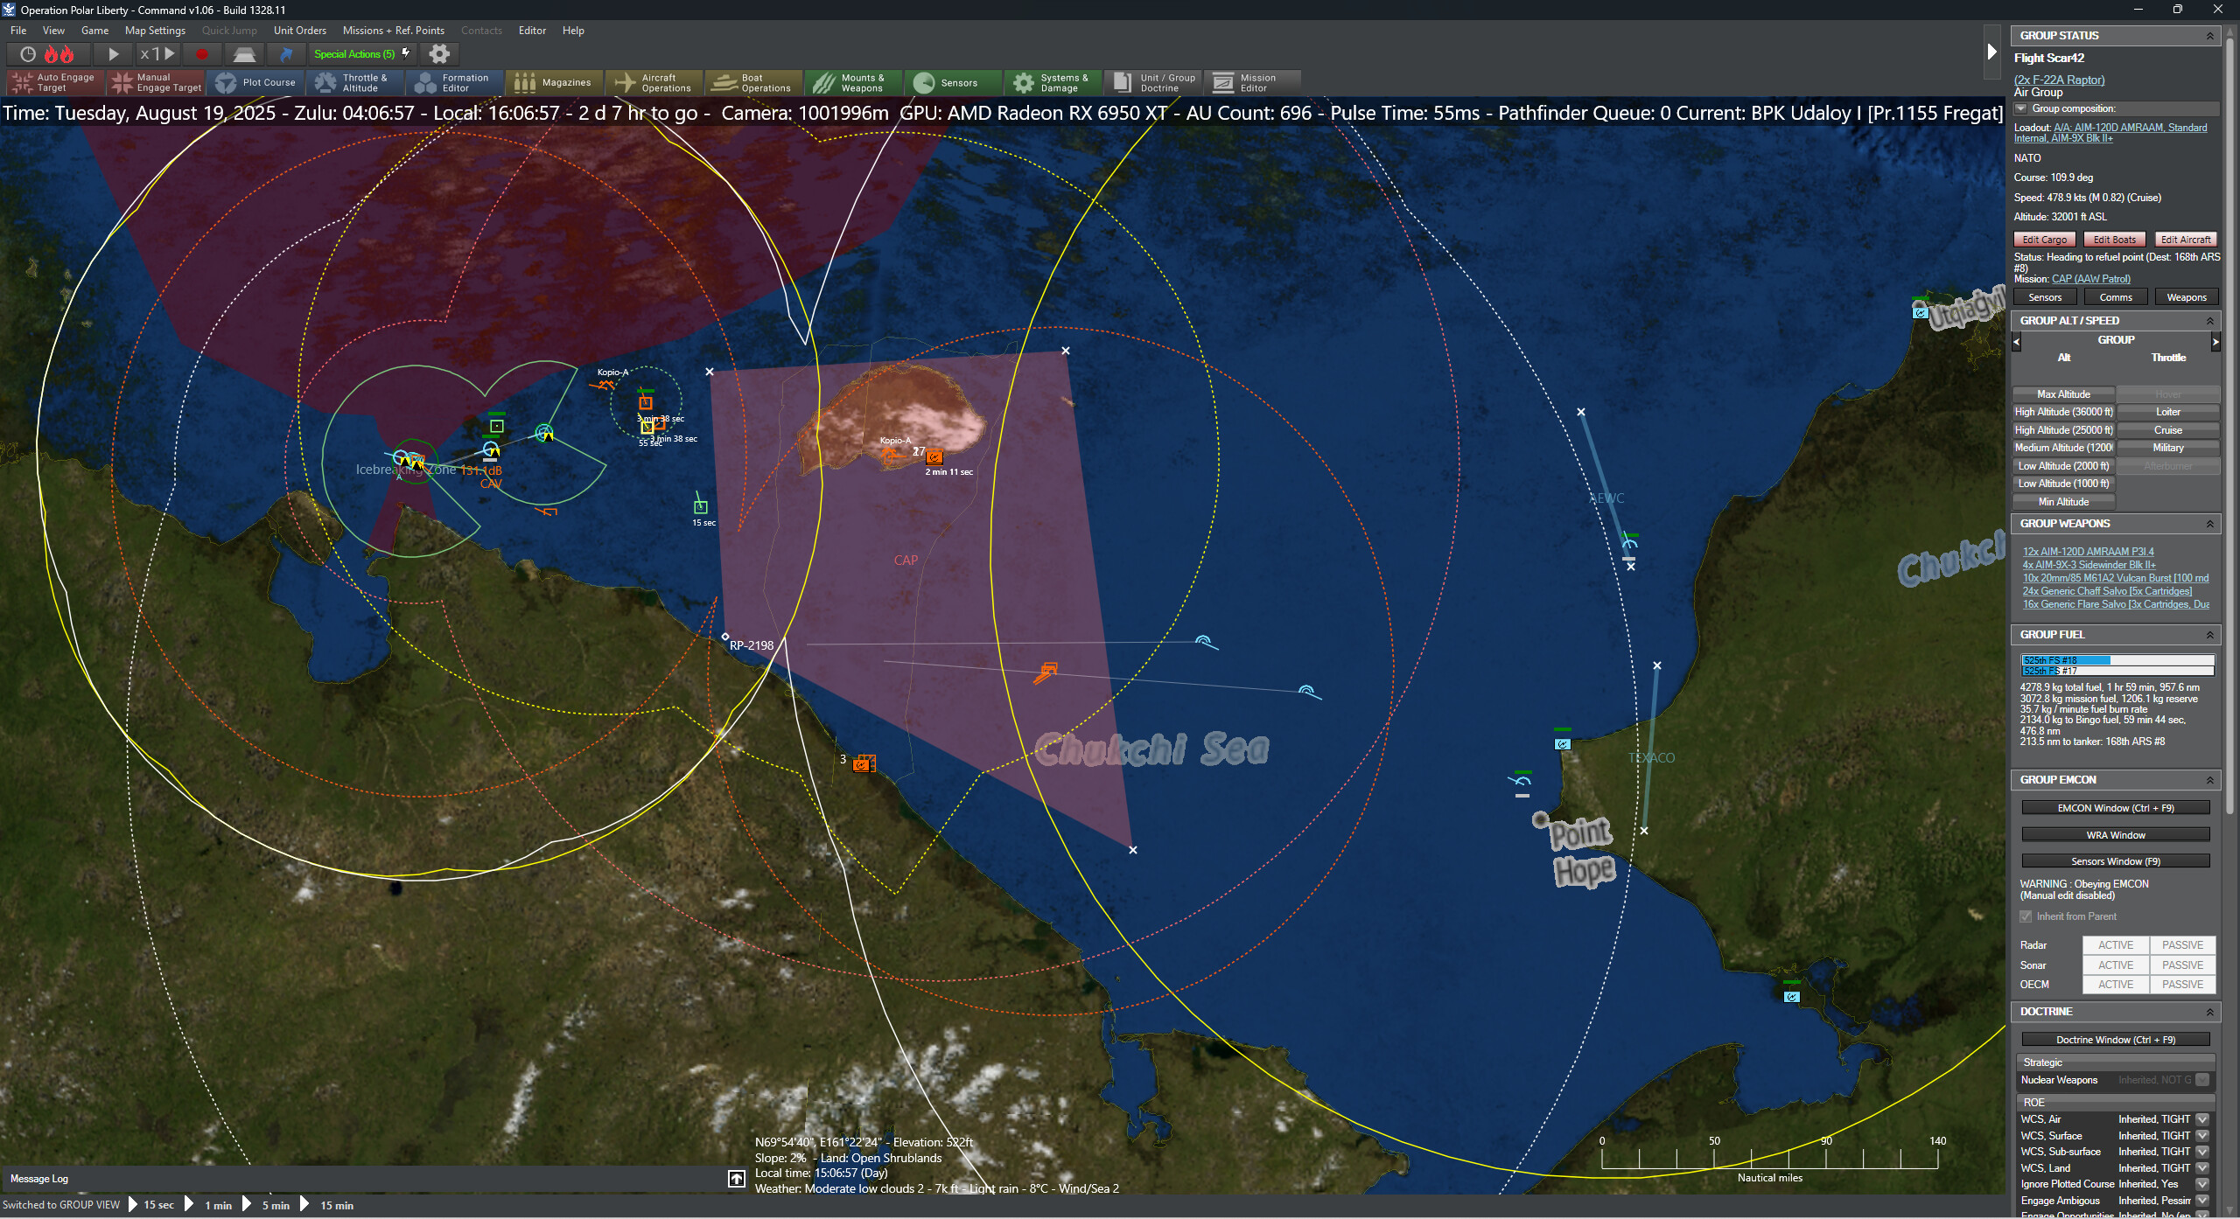Select the Auto Engage Target tool
This screenshot has width=2240, height=1219.
(54, 81)
